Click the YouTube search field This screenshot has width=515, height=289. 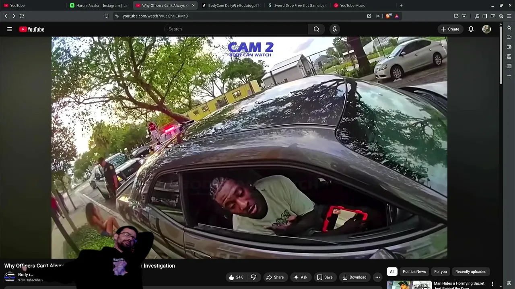pyautogui.click(x=236, y=29)
